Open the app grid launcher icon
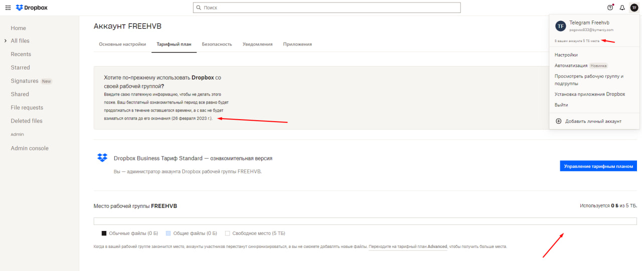 click(8, 8)
